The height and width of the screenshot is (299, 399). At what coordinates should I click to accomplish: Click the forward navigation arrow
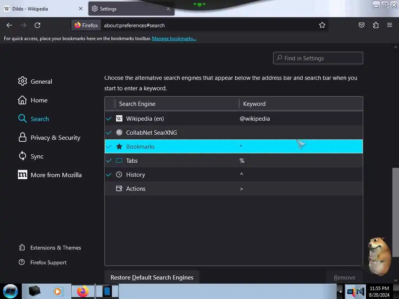coord(23,25)
